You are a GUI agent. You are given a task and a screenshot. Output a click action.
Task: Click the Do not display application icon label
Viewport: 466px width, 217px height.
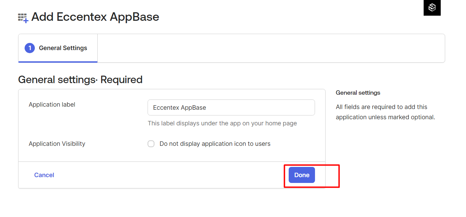point(215,144)
